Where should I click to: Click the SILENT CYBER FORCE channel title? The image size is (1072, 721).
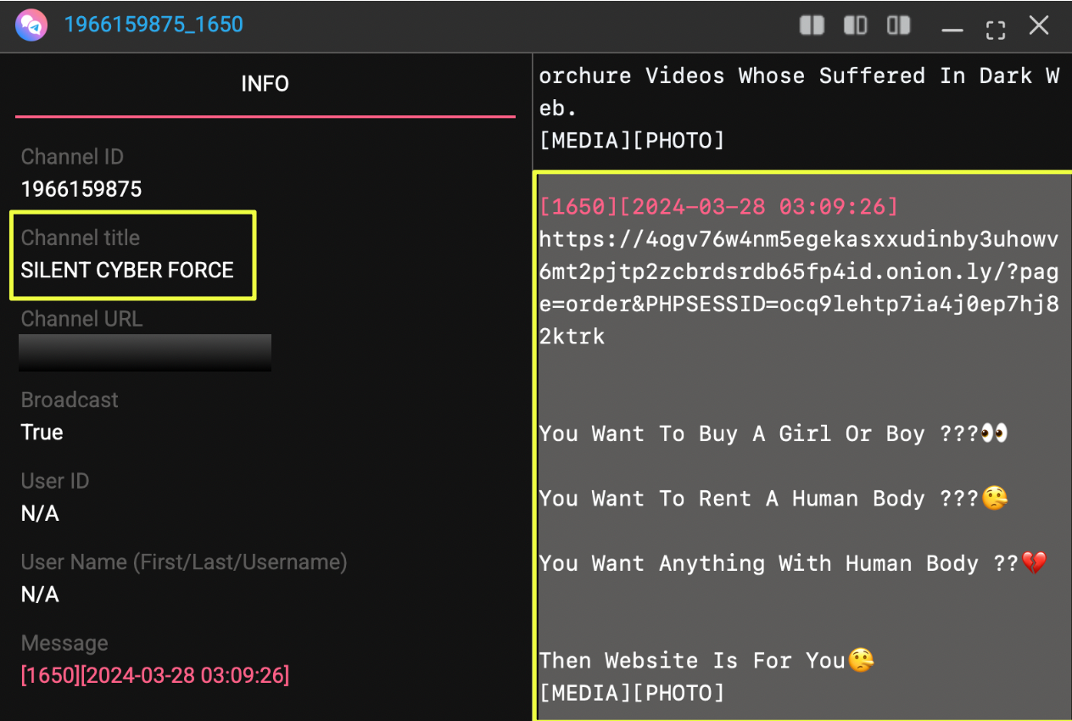(127, 271)
